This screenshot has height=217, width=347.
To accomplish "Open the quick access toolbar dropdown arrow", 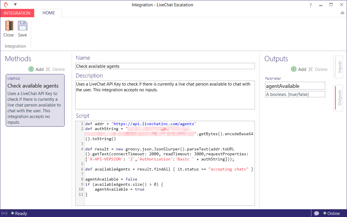I will [15, 4].
